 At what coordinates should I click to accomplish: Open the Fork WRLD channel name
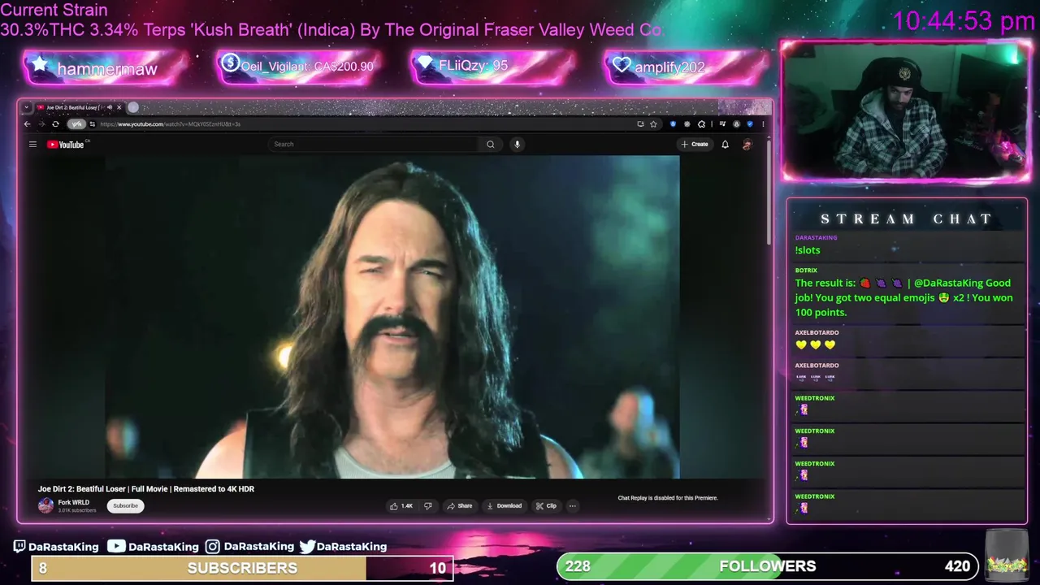(74, 502)
